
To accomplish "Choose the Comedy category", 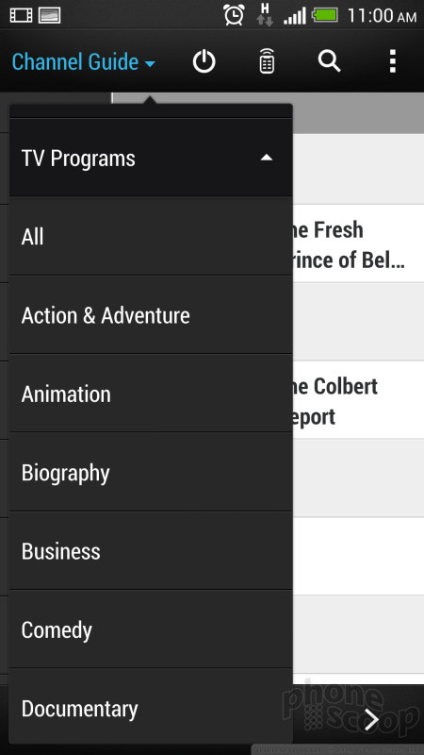I will tap(151, 629).
